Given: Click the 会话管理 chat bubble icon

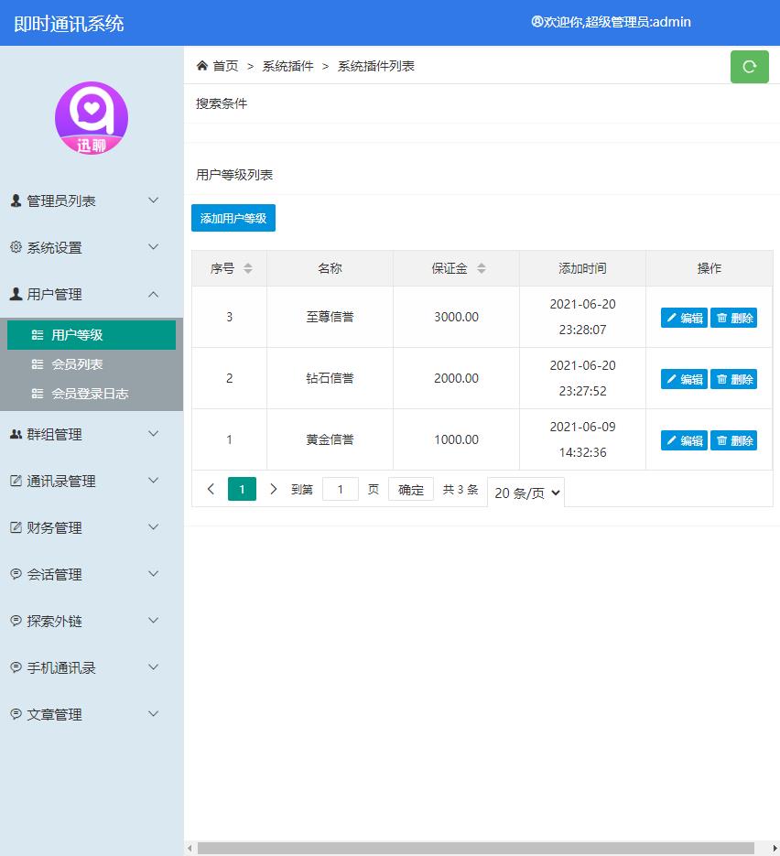Looking at the screenshot, I should (x=16, y=574).
